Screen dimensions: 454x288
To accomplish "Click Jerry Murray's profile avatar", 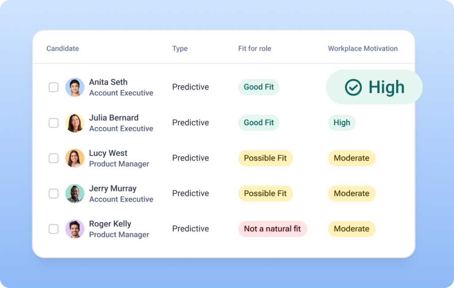I will point(74,193).
